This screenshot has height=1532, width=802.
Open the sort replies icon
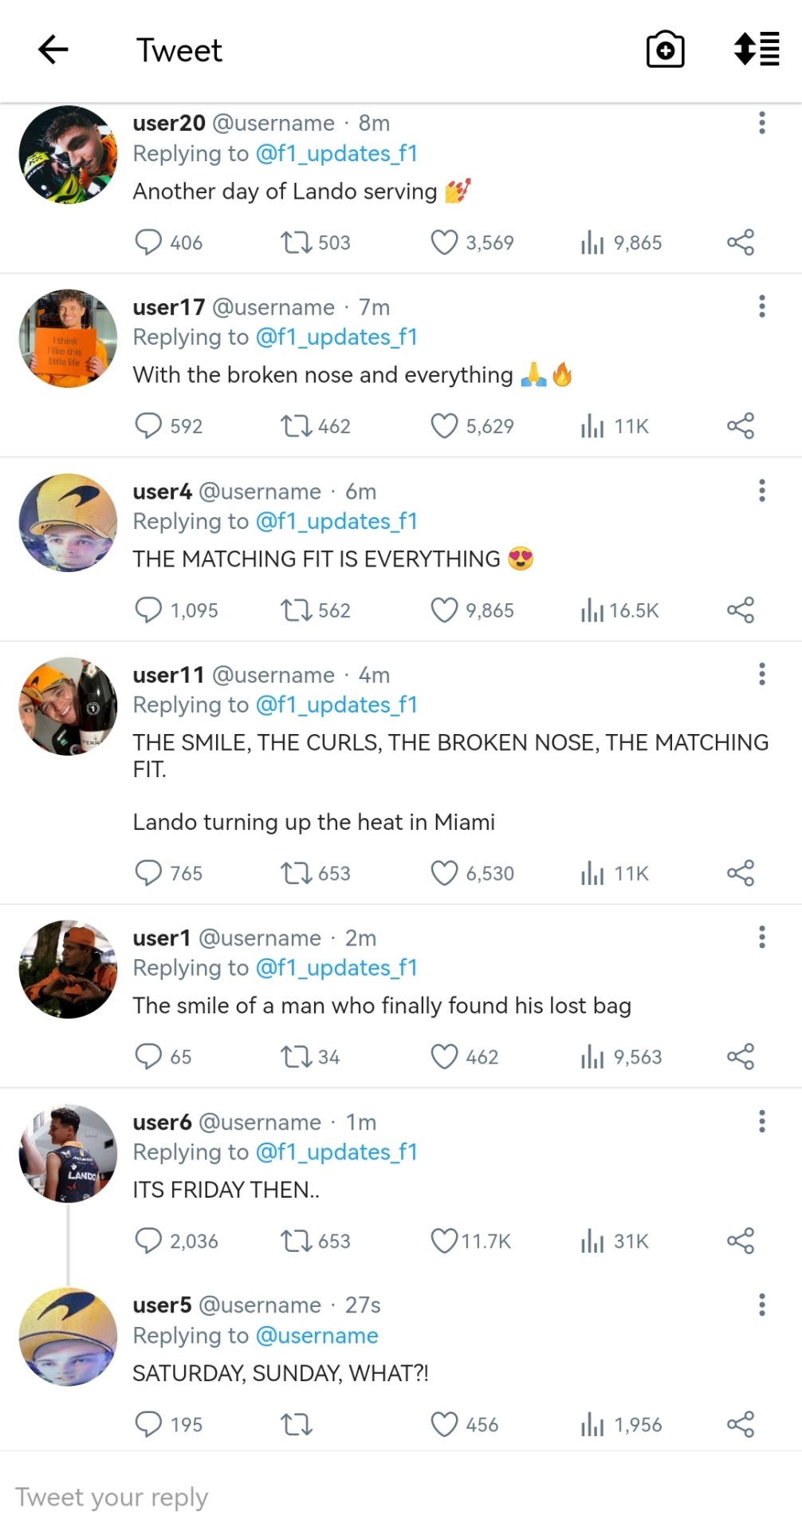click(756, 49)
